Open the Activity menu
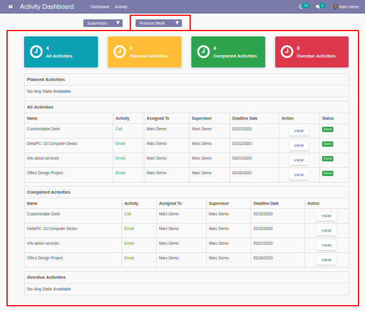This screenshot has width=365, height=311. (121, 7)
